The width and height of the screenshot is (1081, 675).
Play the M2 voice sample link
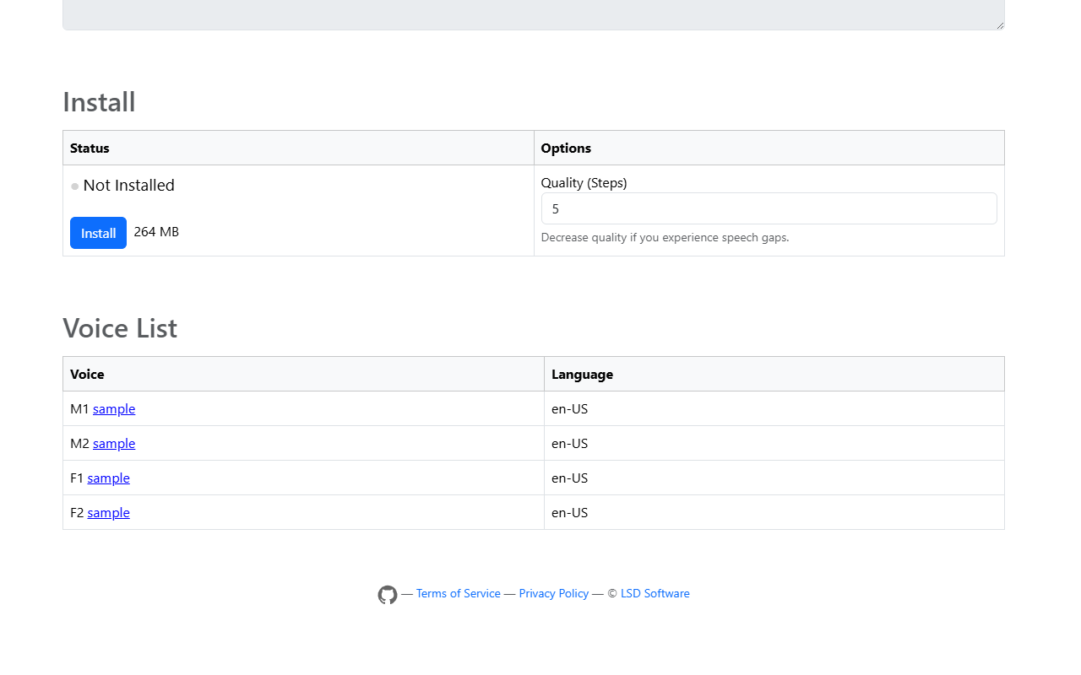pyautogui.click(x=114, y=443)
